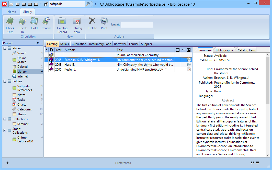The height and width of the screenshot is (170, 272).
Task: Collapse the Collections tree node
Action: tap(5, 119)
